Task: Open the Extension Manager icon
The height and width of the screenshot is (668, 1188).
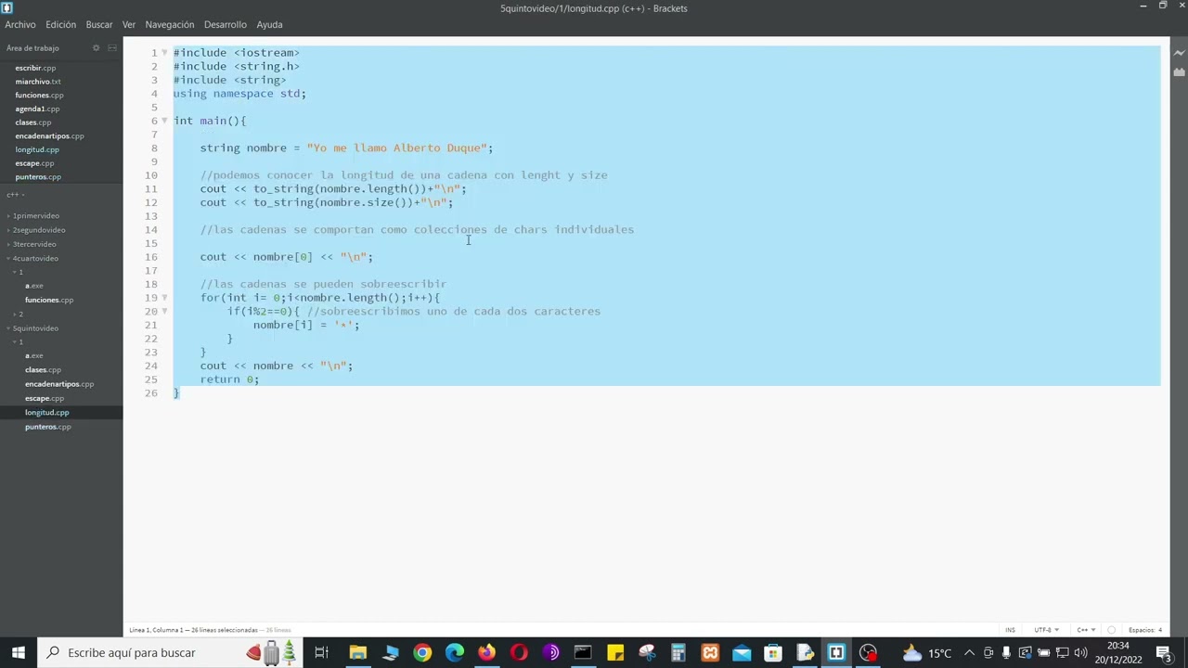Action: point(1179,71)
